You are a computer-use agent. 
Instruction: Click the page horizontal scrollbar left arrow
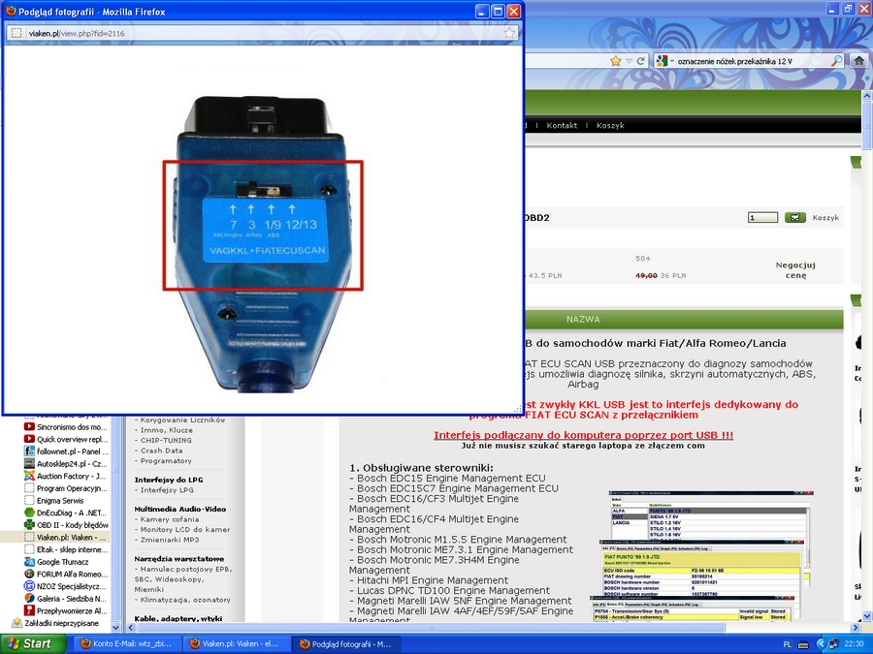[x=130, y=628]
